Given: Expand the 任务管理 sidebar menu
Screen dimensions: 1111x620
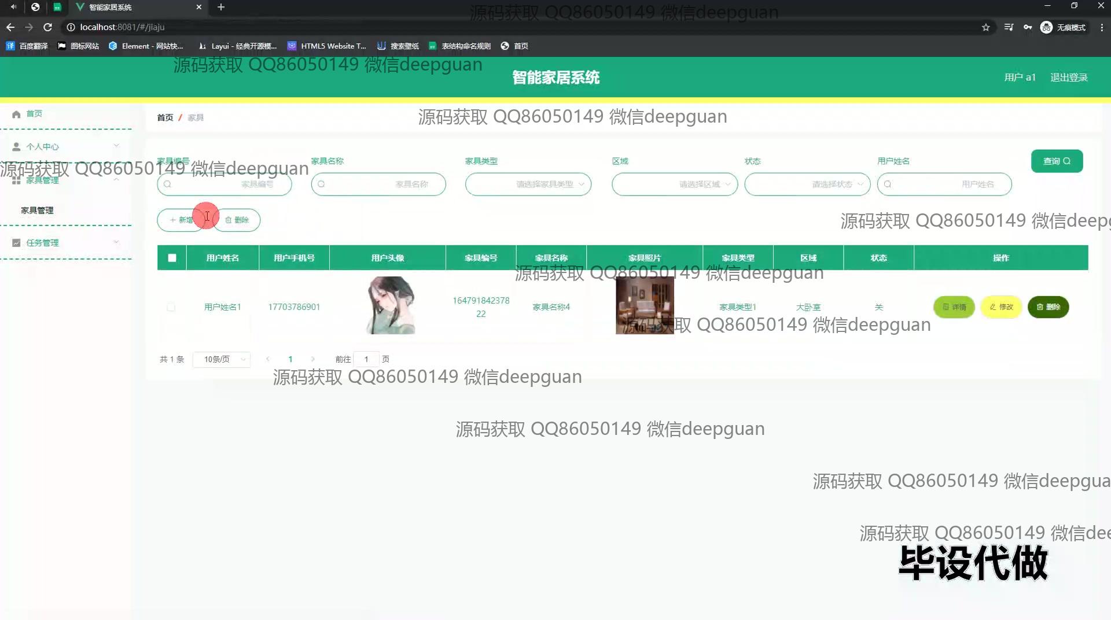Looking at the screenshot, I should click(66, 243).
